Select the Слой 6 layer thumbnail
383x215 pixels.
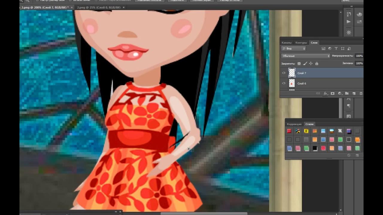(292, 83)
